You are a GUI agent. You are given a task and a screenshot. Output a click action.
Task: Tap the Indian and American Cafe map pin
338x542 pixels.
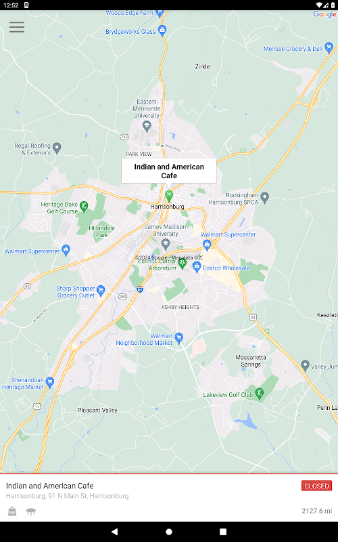click(x=168, y=196)
